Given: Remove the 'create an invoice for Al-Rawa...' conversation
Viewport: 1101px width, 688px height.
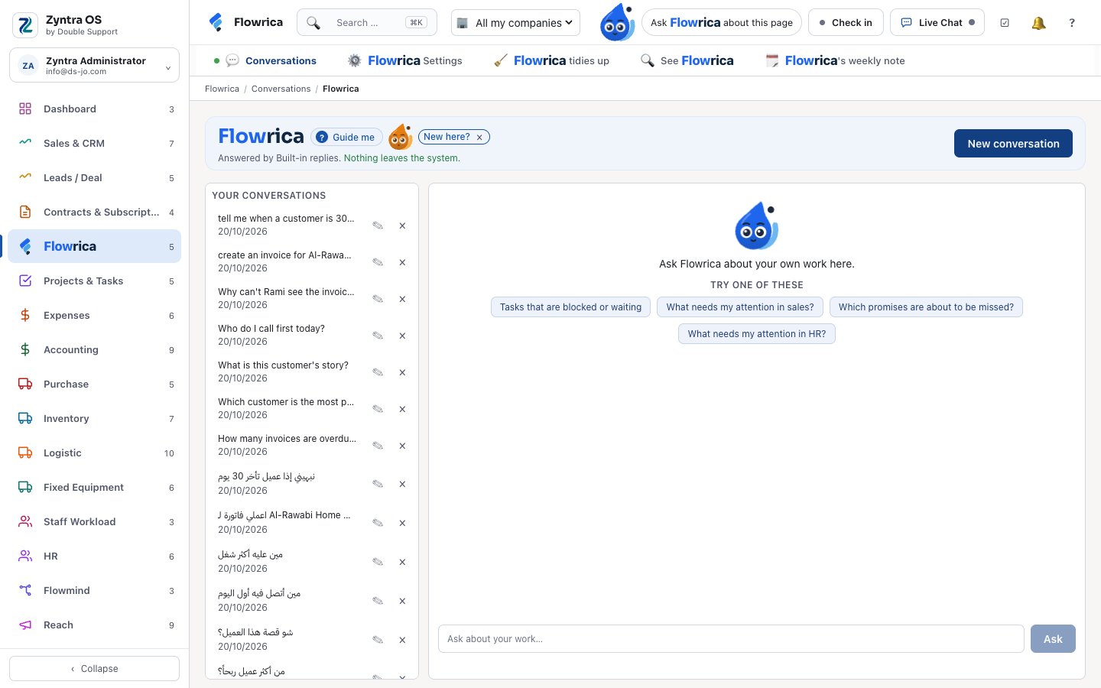Looking at the screenshot, I should [x=402, y=262].
